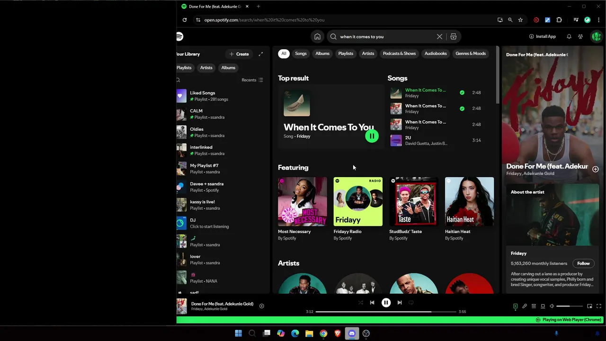606x341 pixels.
Task: Toggle shuffle in the player bar
Action: point(360,303)
